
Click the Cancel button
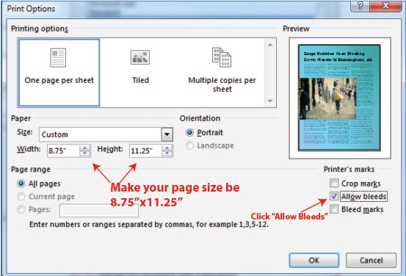coord(371,260)
